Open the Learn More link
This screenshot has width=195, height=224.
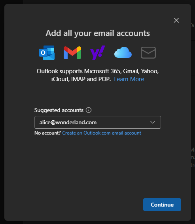[x=129, y=79]
